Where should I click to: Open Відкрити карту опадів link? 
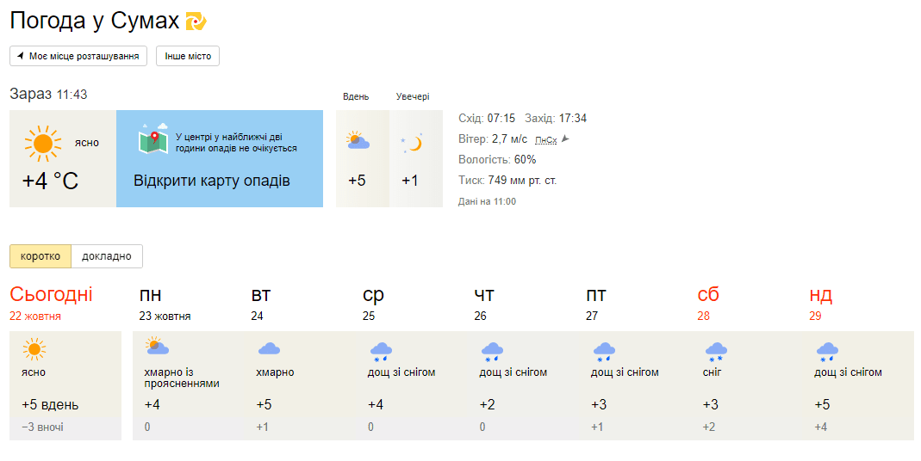(211, 180)
